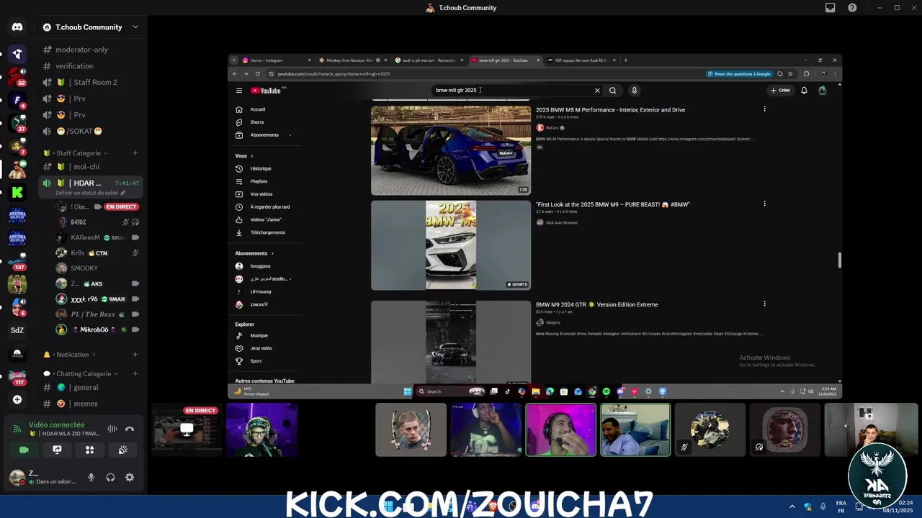Add channel to Chatting Categorie with plus
Image resolution: width=922 pixels, height=518 pixels.
click(135, 374)
